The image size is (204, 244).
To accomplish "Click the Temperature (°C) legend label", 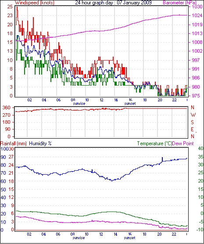I will pos(154,144).
